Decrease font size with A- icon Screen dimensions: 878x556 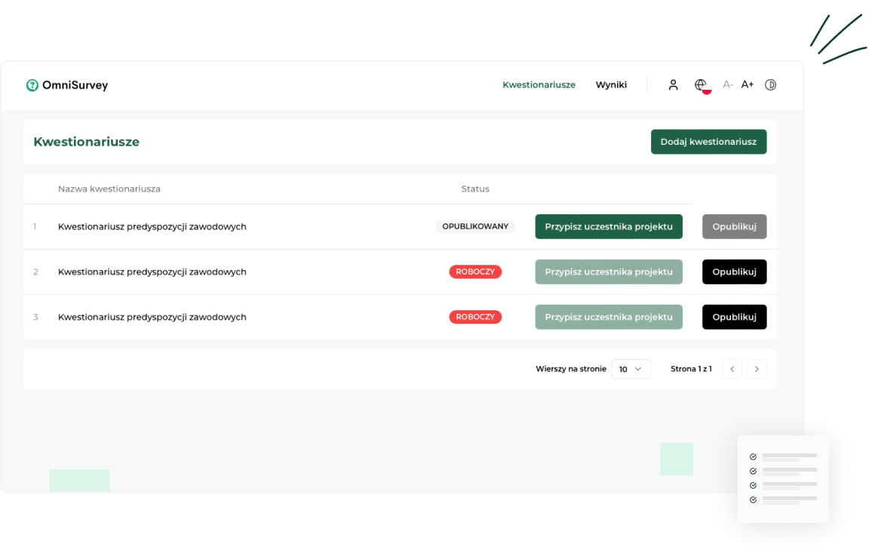point(727,84)
